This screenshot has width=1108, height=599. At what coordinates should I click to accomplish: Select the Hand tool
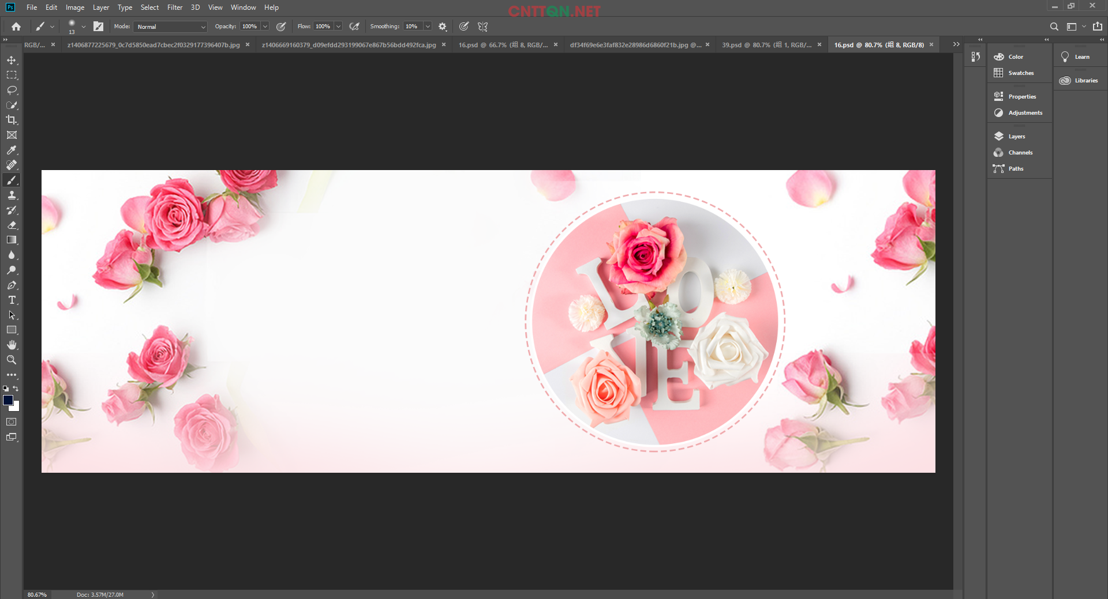pos(12,345)
